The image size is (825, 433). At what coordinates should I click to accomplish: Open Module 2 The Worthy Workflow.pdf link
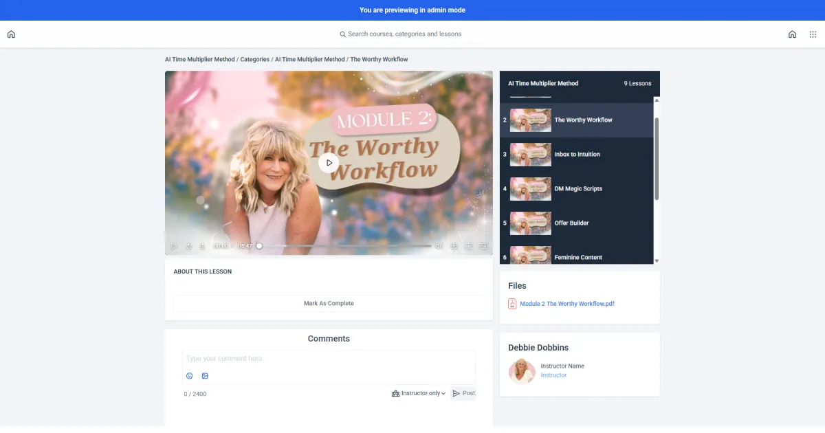pos(567,304)
